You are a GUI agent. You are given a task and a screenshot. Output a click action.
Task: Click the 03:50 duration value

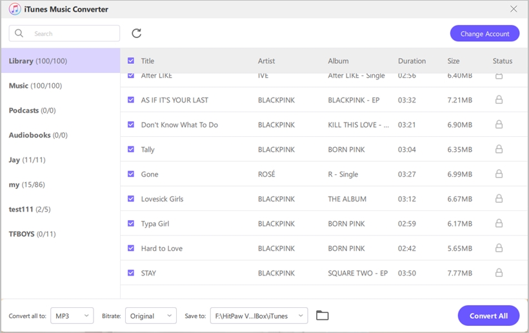(x=407, y=273)
